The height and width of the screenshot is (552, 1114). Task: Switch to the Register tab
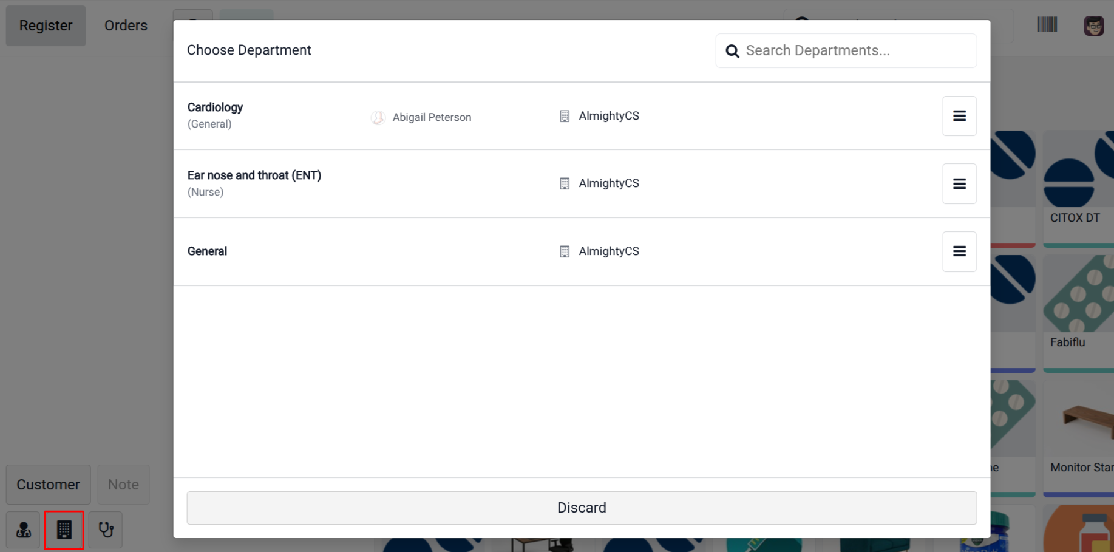[46, 26]
